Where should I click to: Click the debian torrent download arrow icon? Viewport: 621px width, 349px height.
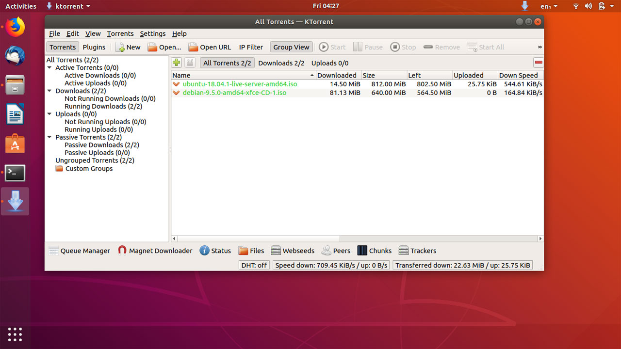(176, 93)
